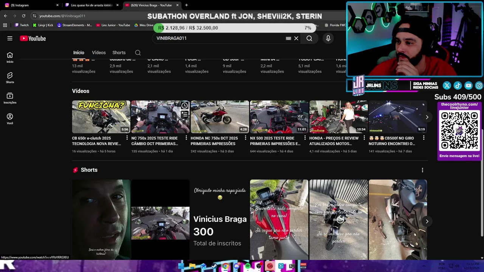The height and width of the screenshot is (272, 484).
Task: Open Voicemeeter from the taskbar
Action: coord(303,266)
